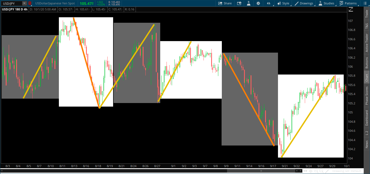Open chart settings gear icon

point(258,3)
